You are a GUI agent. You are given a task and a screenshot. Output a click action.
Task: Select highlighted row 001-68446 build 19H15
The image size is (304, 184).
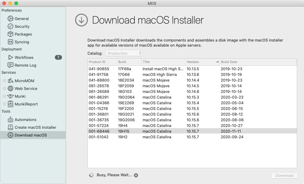coord(192,131)
